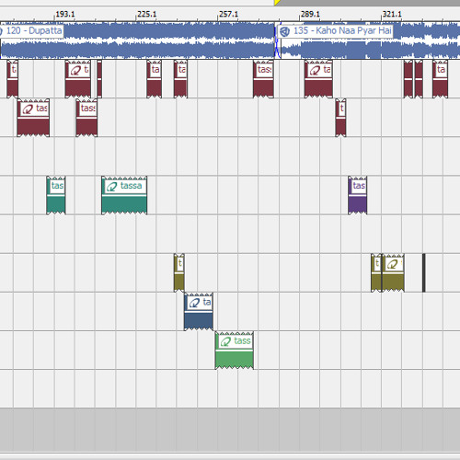The image size is (460, 460).
Task: Jump to measure 321.1 on the ruler
Action: pos(392,14)
